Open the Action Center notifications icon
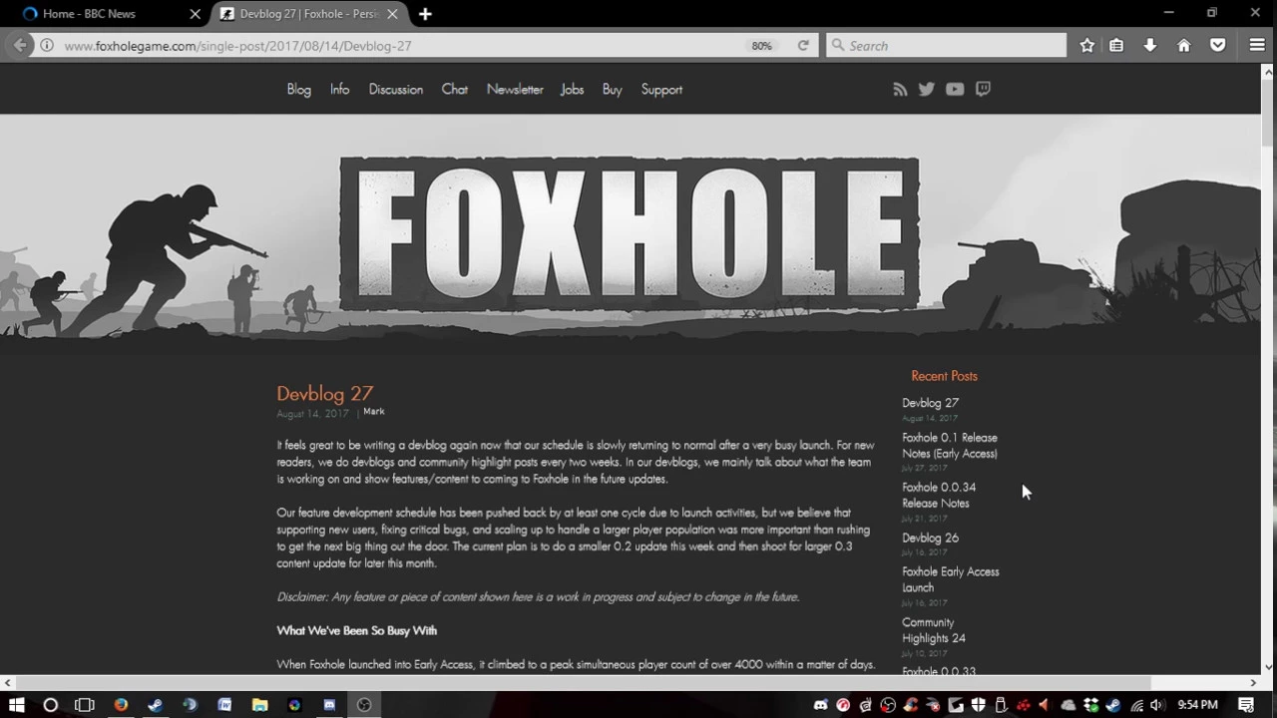Image resolution: width=1277 pixels, height=718 pixels. tap(1246, 705)
